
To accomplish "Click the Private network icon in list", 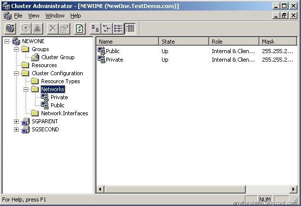I will (101, 59).
